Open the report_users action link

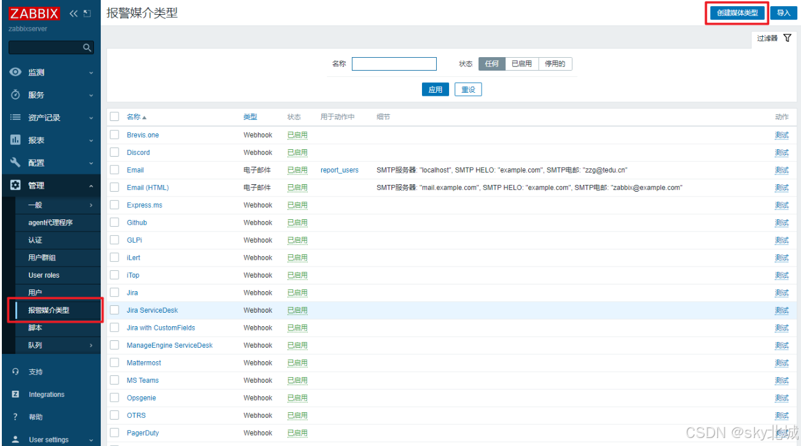(340, 170)
